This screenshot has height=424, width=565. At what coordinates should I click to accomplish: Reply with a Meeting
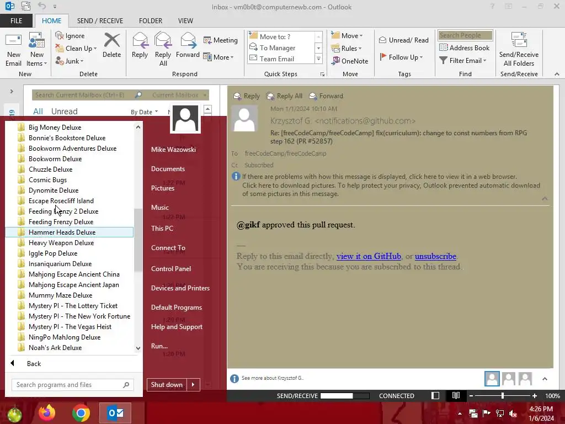coord(221,40)
